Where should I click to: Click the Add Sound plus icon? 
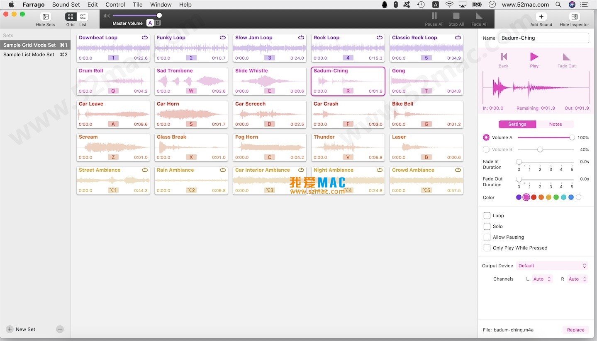click(x=541, y=17)
